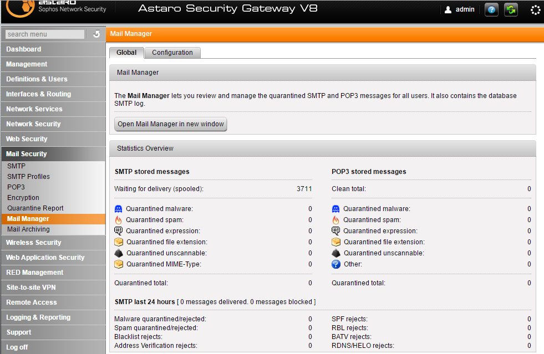
Task: Click 'Address Verification rejects:' label
Action: [x=156, y=346]
